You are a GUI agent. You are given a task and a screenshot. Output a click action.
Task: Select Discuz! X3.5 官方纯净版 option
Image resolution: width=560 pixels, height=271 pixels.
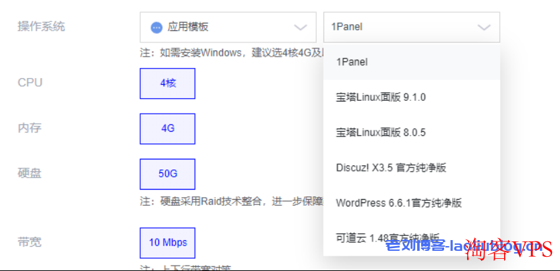coord(412,167)
